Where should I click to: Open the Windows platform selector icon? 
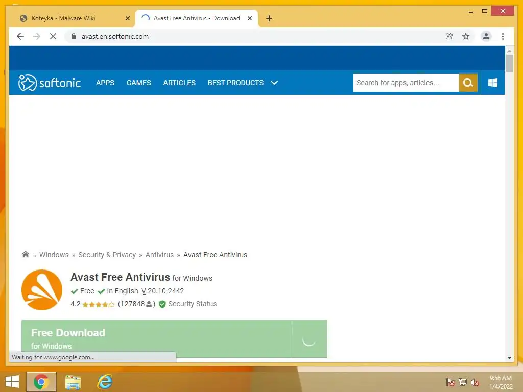pos(493,83)
